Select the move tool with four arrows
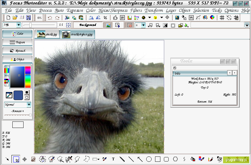The width and height of the screenshot is (251, 165). [x=24, y=159]
